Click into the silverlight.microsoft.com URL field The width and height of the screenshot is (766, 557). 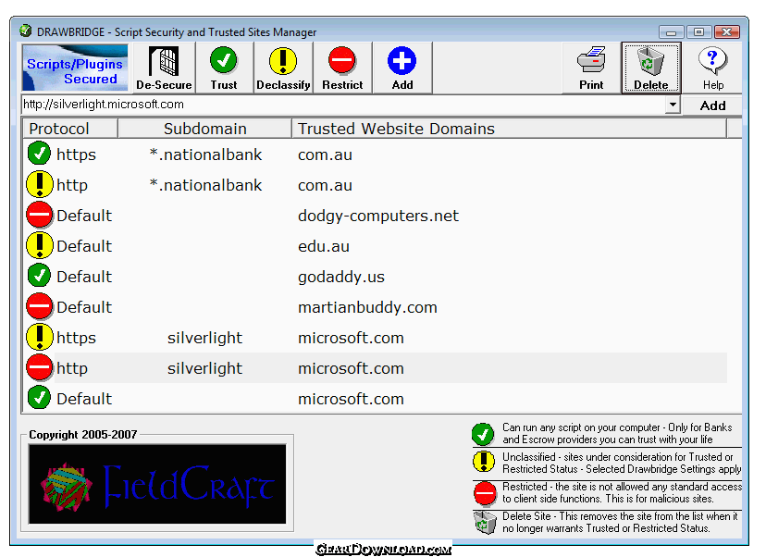click(343, 105)
